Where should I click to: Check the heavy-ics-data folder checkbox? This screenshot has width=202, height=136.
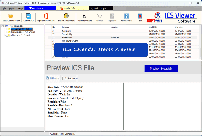[x=7, y=32]
